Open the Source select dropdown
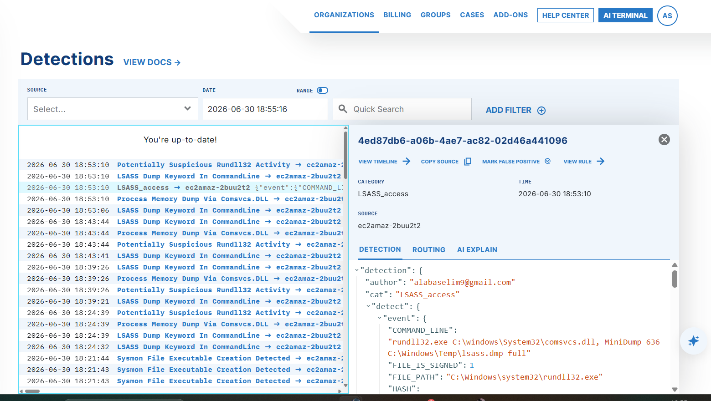Image resolution: width=711 pixels, height=401 pixels. click(x=113, y=109)
